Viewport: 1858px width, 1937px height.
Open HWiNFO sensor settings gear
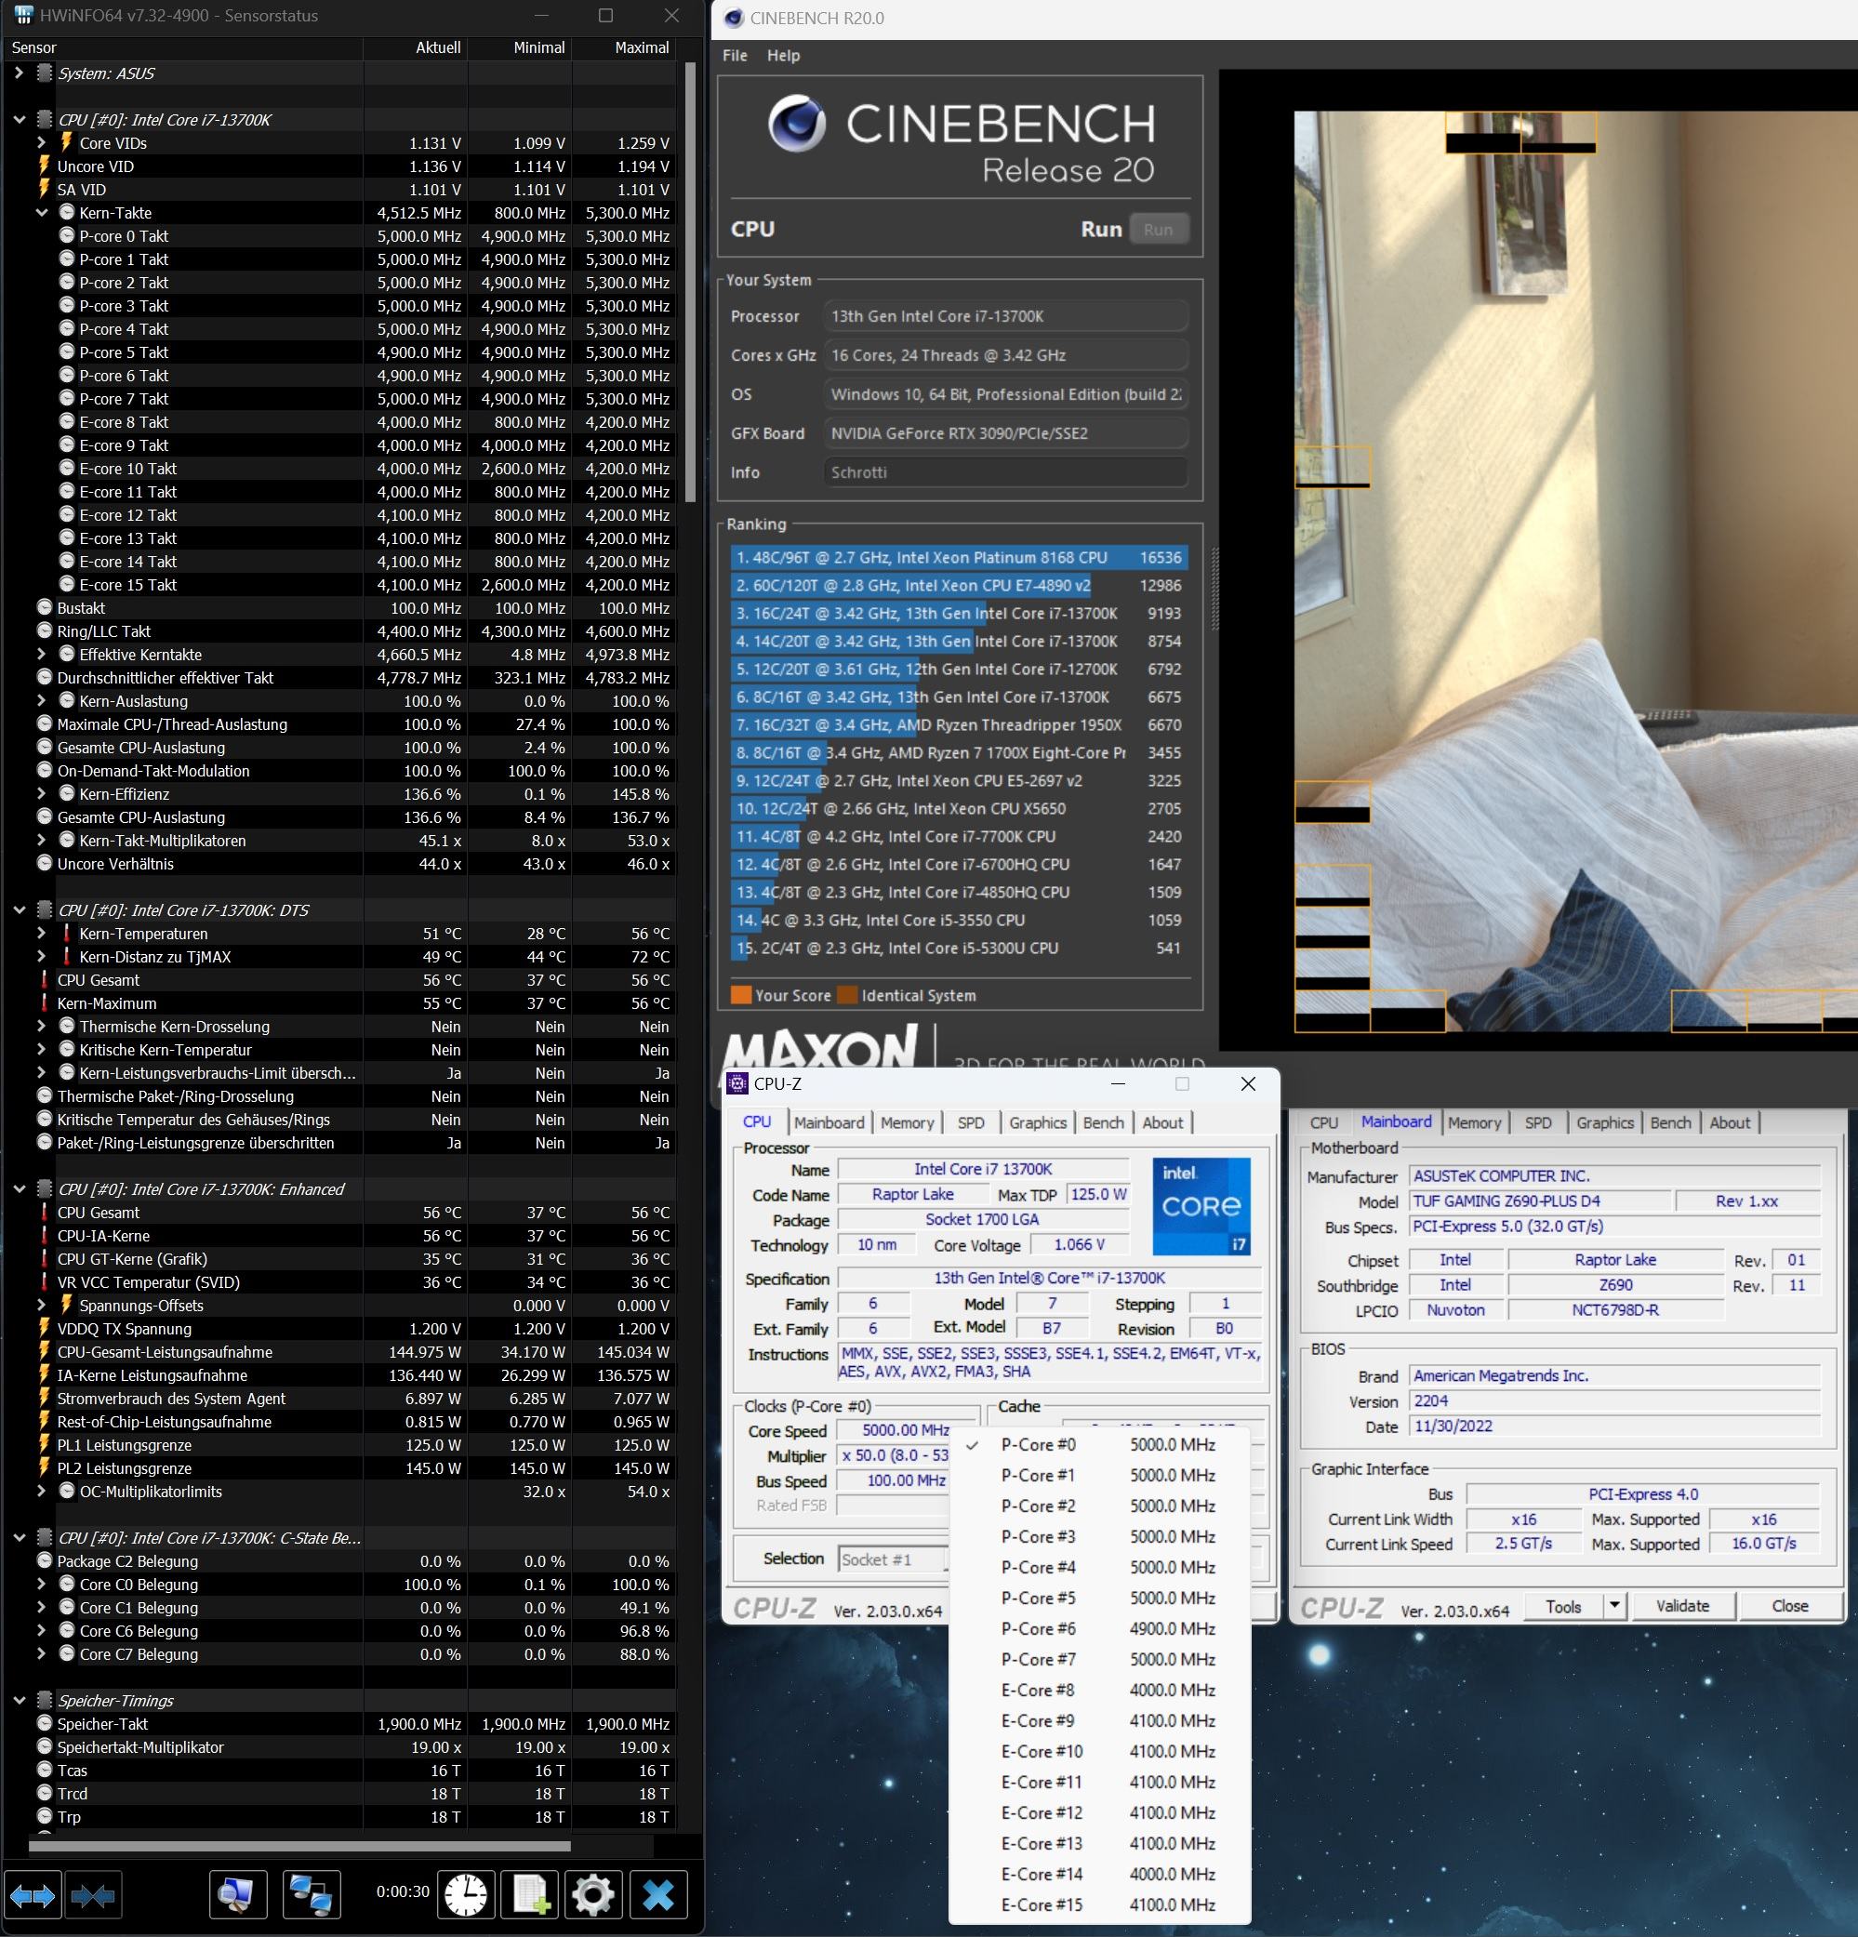point(593,1895)
